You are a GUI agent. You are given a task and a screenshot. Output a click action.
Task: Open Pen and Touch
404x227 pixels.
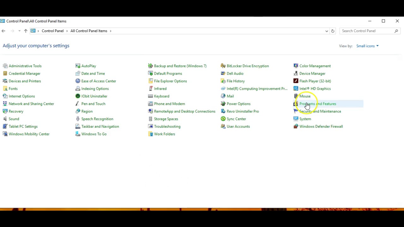click(x=93, y=104)
